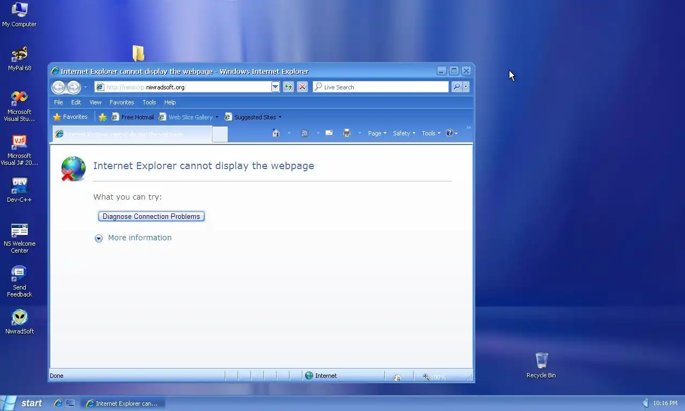This screenshot has width=685, height=411.
Task: Open the Web Slice Gallery favorite
Action: pos(185,117)
